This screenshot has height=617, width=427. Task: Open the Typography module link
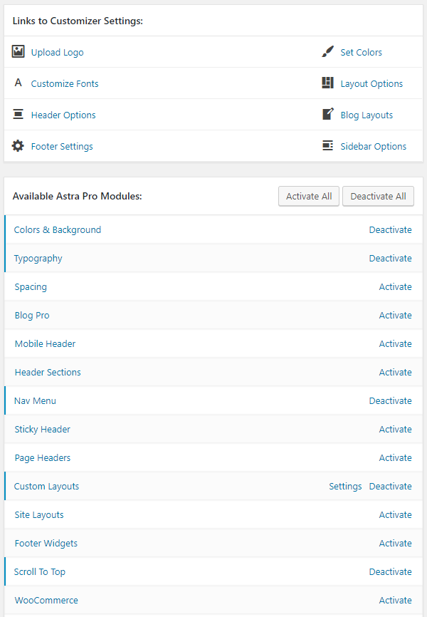pos(38,259)
